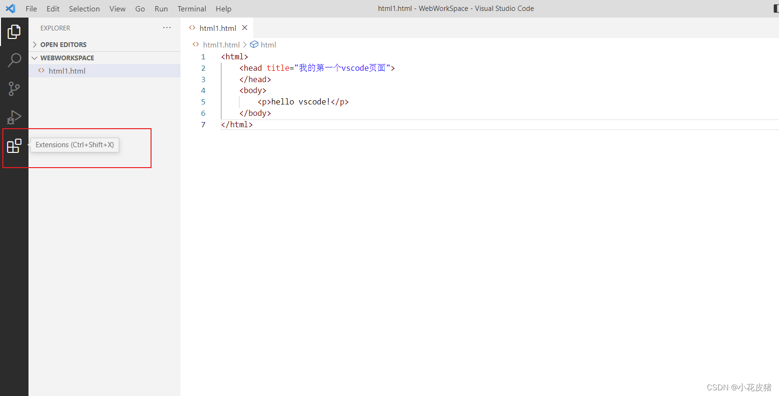The image size is (779, 396).
Task: Open the Explorer view in activity bar
Action: click(14, 32)
